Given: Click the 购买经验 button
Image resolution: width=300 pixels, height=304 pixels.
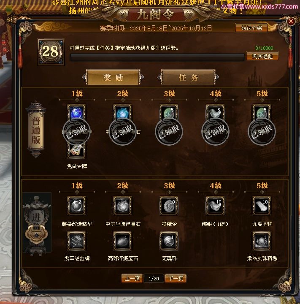Looking at the screenshot, I should point(262,56).
